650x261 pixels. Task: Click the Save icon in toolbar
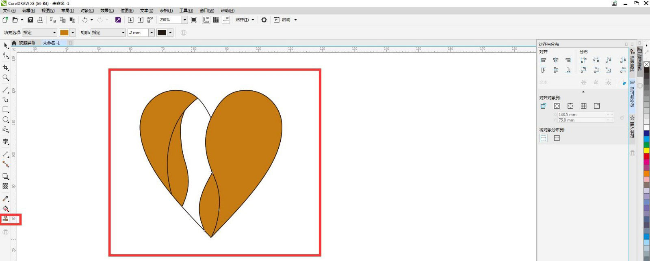tap(30, 20)
